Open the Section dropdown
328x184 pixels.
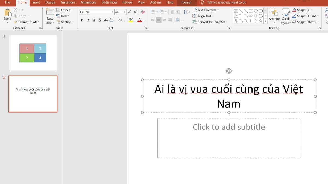tap(65, 22)
